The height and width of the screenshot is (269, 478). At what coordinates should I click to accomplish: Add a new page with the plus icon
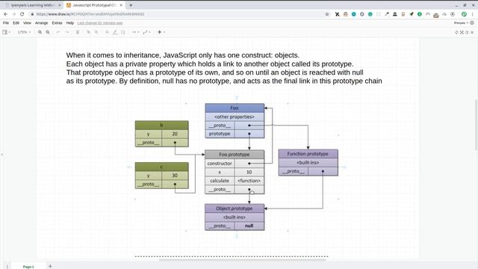click(x=50, y=266)
